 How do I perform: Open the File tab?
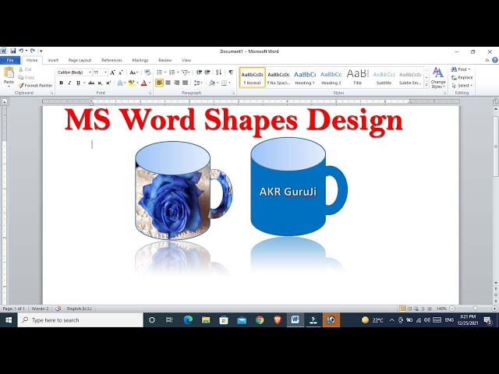click(x=10, y=60)
